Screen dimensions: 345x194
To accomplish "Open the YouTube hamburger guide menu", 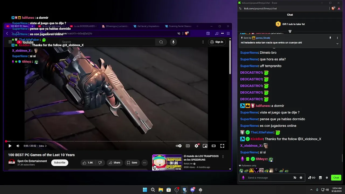I will (x=10, y=42).
